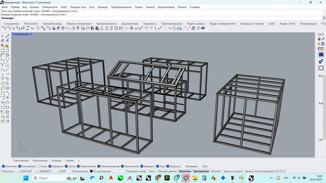Click the red rectangle display icon in right panel
The image size is (326, 183).
tap(321, 68)
